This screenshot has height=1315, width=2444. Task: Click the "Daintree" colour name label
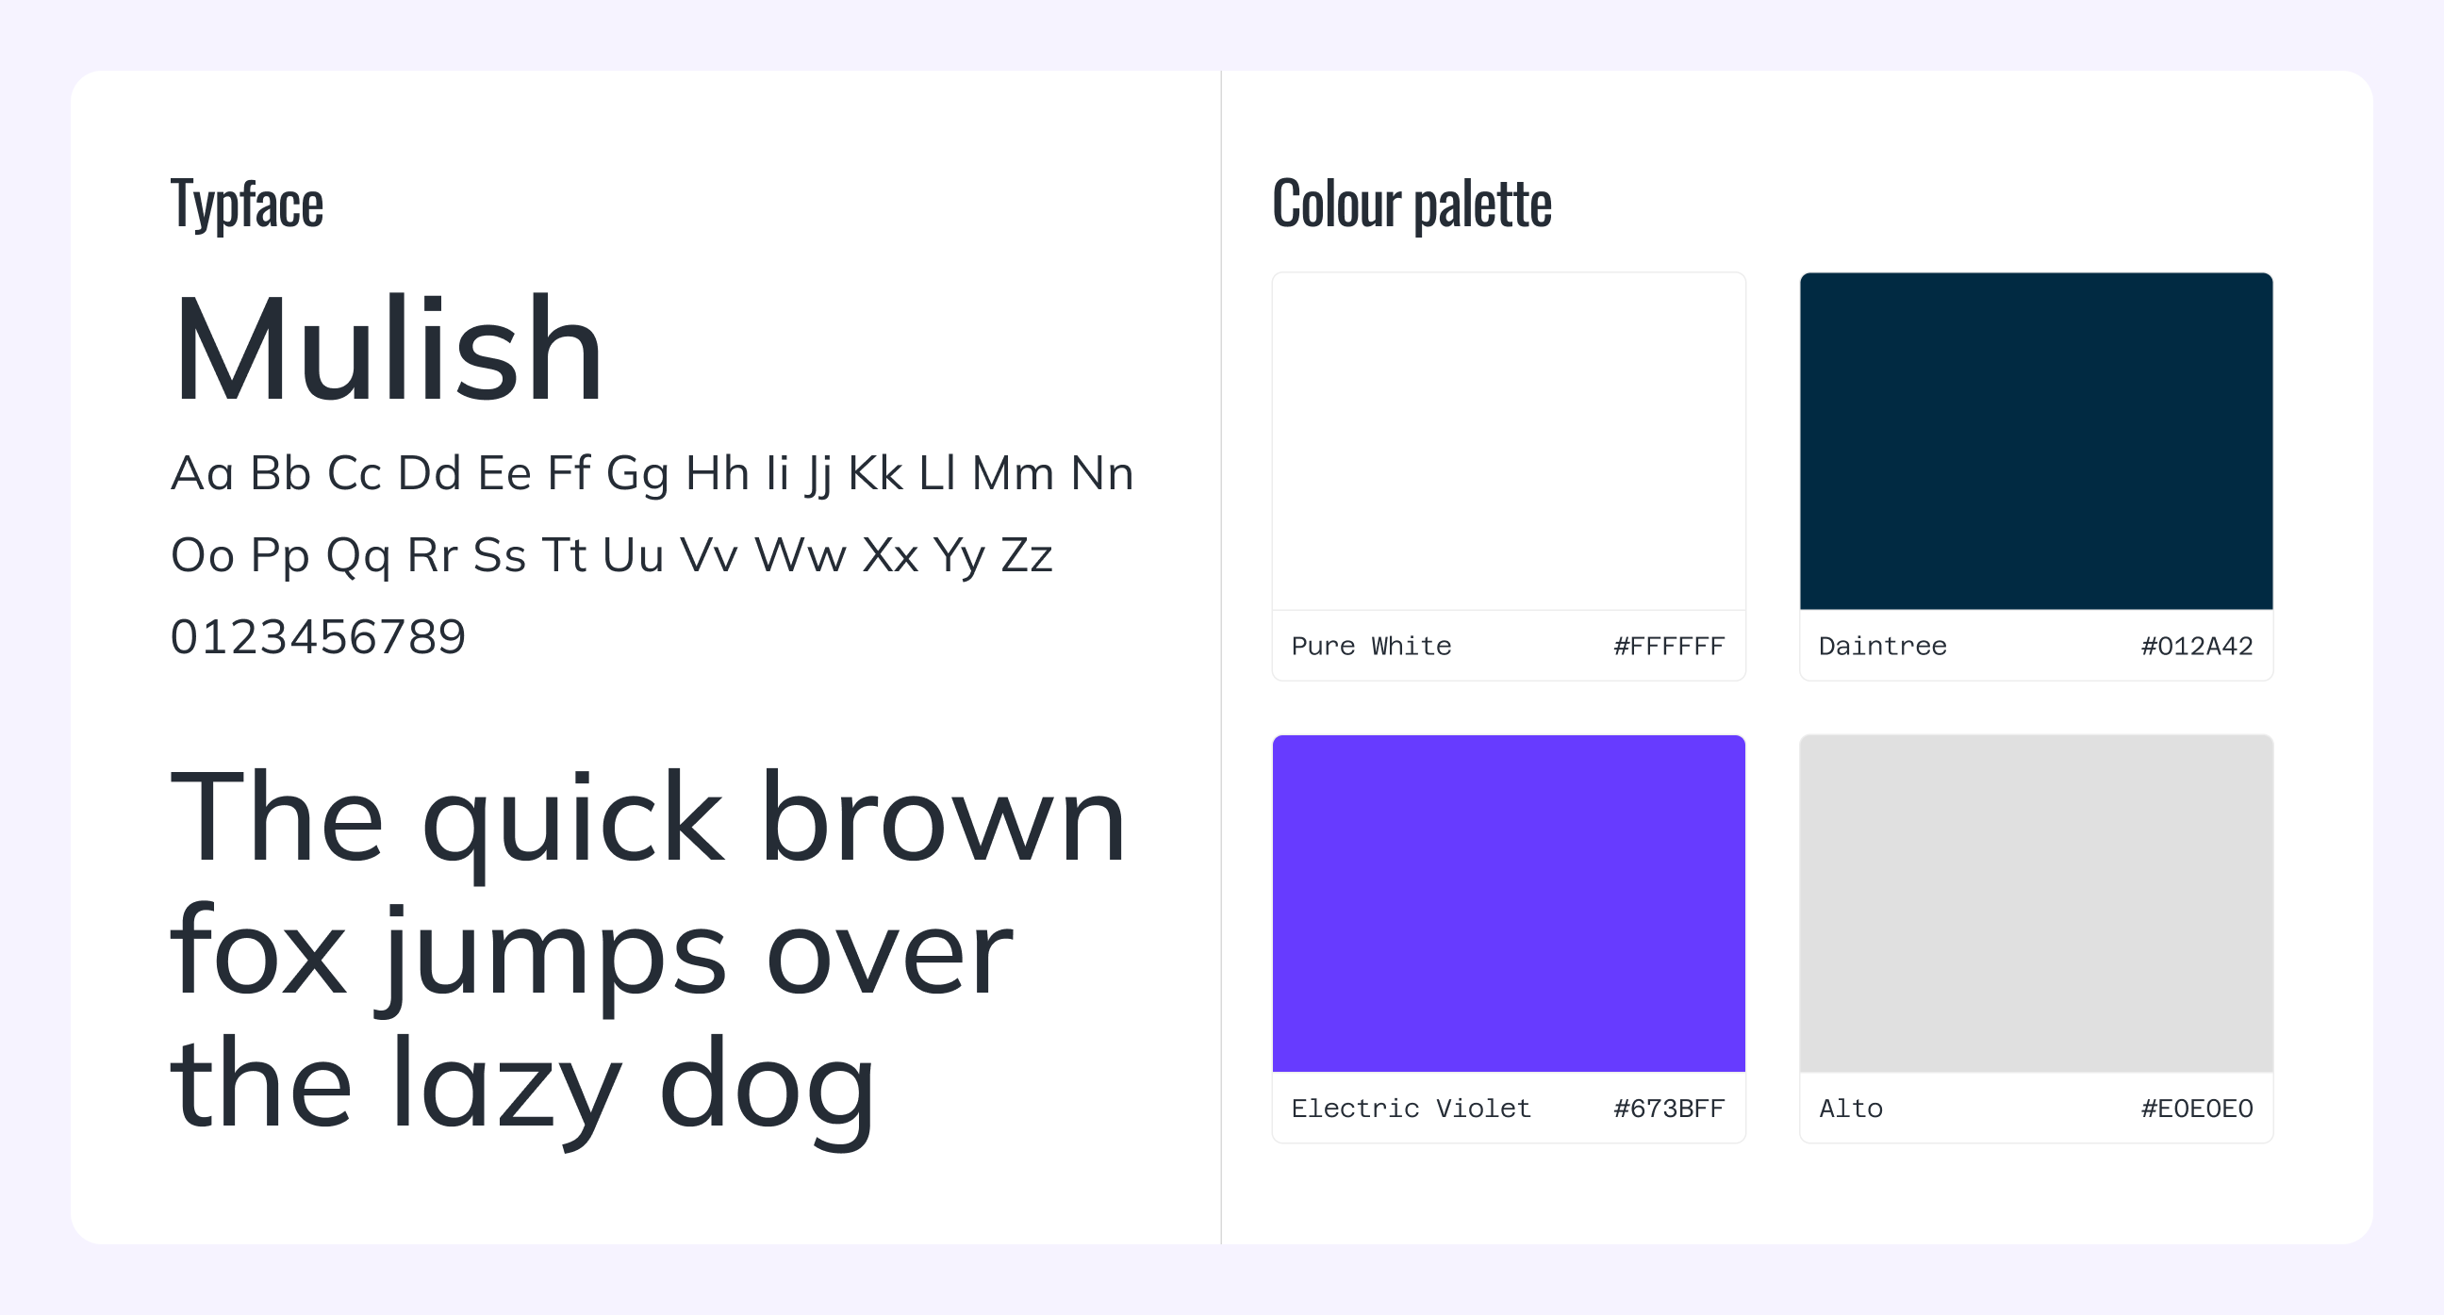point(1882,646)
